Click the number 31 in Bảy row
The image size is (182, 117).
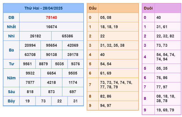click(75, 101)
